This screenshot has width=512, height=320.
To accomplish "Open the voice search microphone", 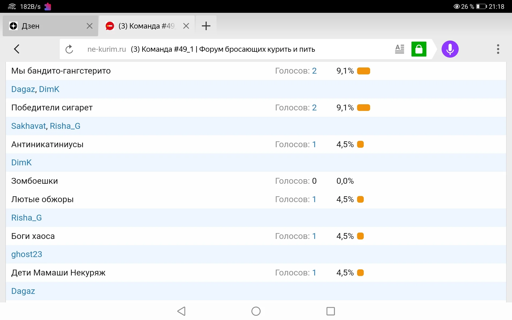I will click(x=450, y=49).
